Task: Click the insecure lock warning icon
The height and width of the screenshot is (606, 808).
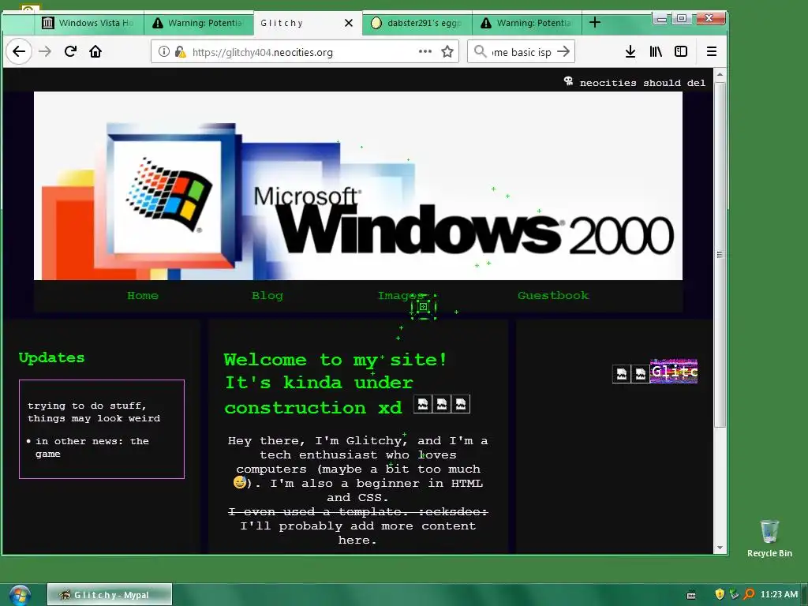Action: pyautogui.click(x=181, y=51)
